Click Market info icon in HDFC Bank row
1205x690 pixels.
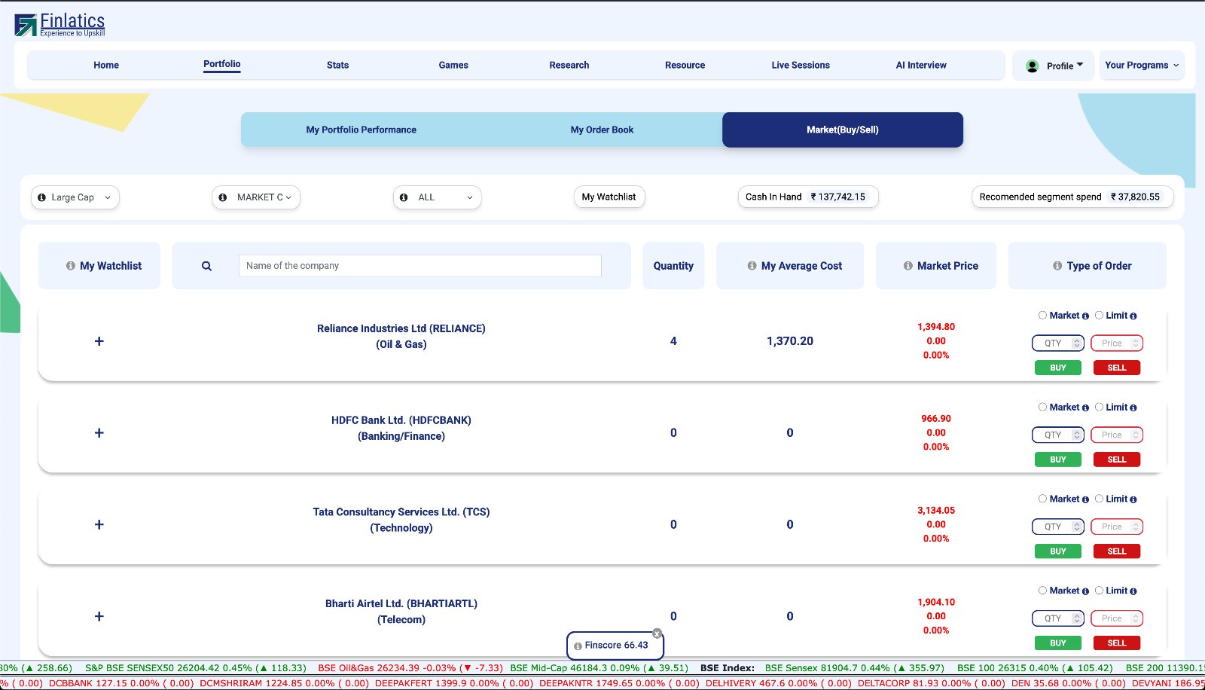[1085, 408]
